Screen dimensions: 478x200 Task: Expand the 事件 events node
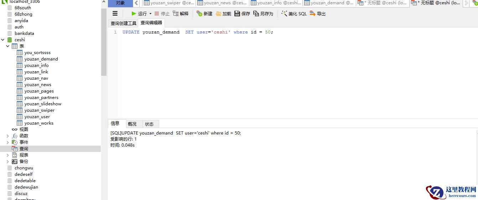[x=8, y=142]
